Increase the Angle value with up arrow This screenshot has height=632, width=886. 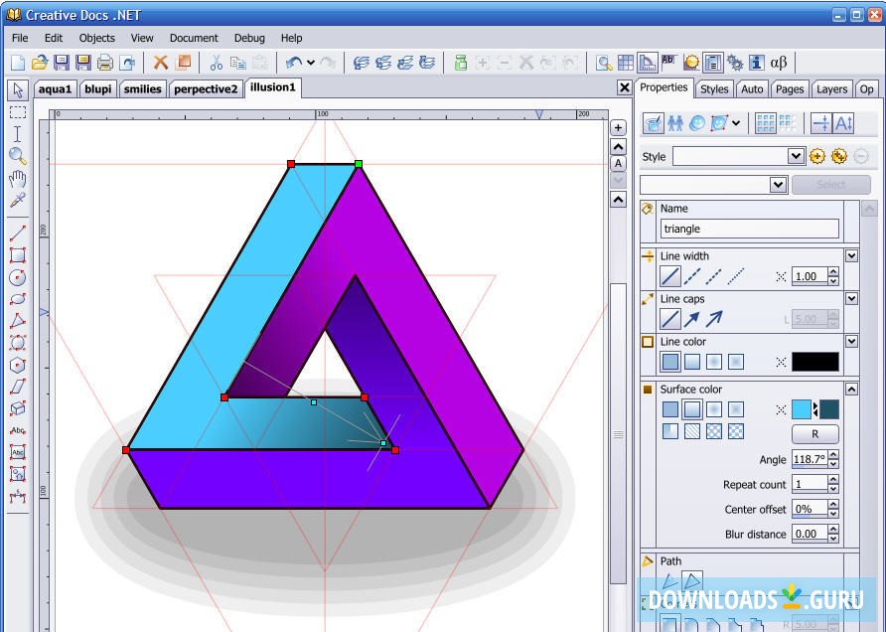(833, 454)
